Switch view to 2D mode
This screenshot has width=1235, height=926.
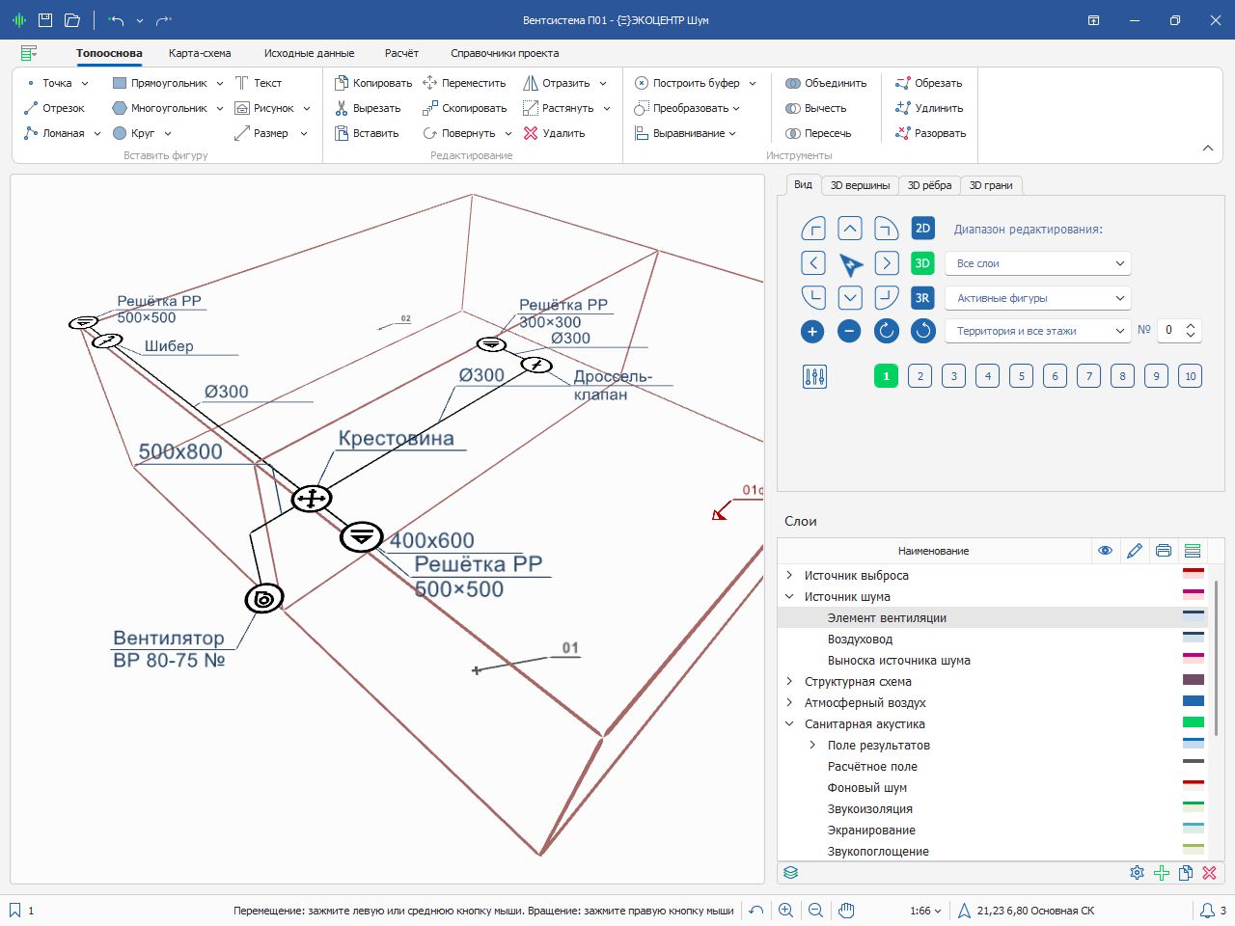pyautogui.click(x=922, y=229)
